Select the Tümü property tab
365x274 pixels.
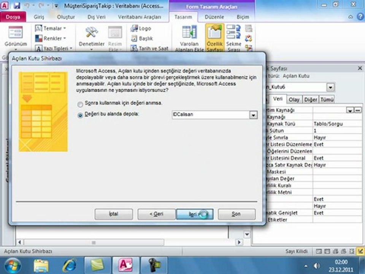[x=327, y=99]
